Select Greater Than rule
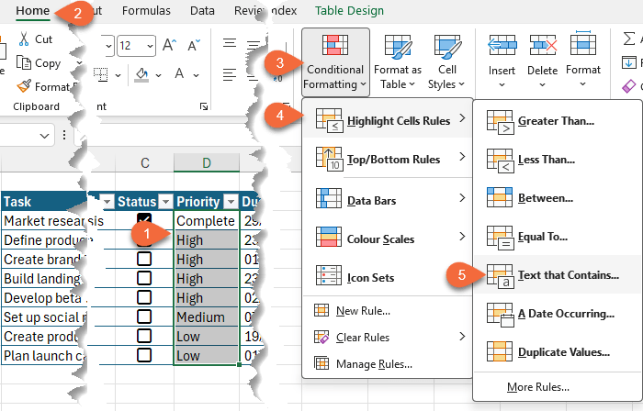The width and height of the screenshot is (643, 411). 558,121
